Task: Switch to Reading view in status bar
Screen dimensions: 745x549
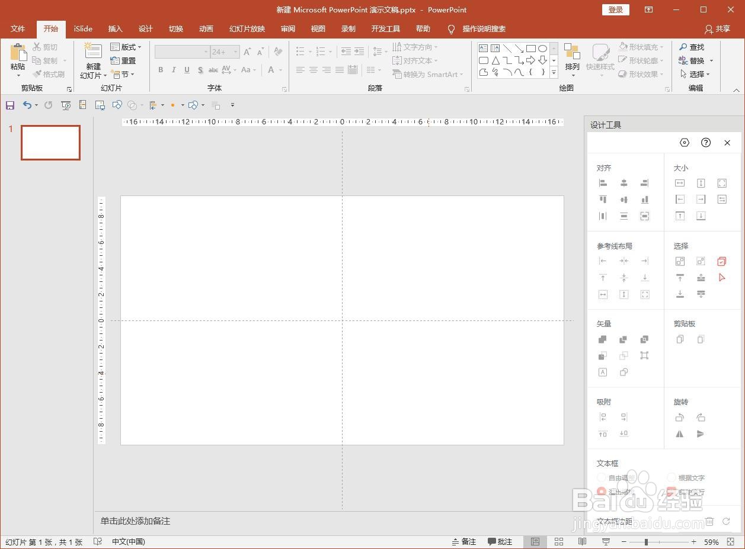Action: (x=582, y=541)
